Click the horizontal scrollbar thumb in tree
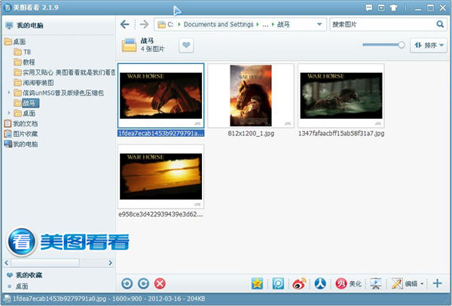Screen dimensions: 452x306 44,262
